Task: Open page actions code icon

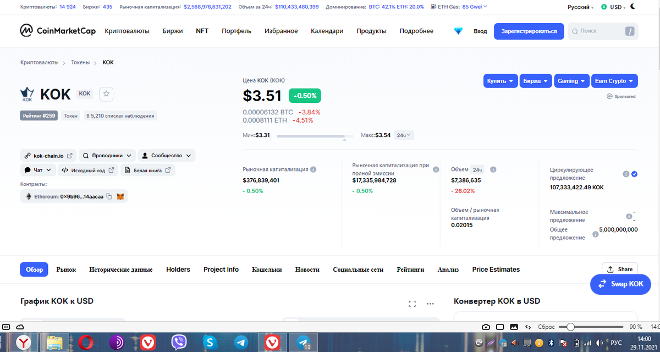Action: point(528,327)
